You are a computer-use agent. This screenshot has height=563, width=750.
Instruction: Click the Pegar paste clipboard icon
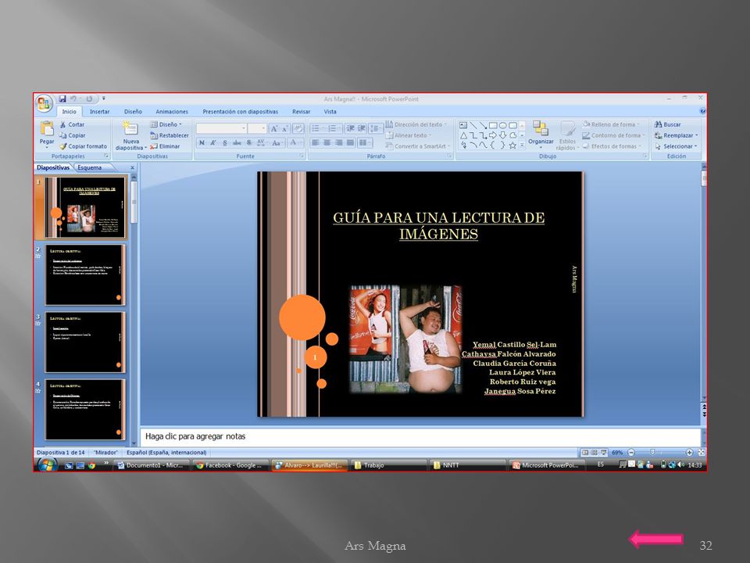click(x=47, y=128)
